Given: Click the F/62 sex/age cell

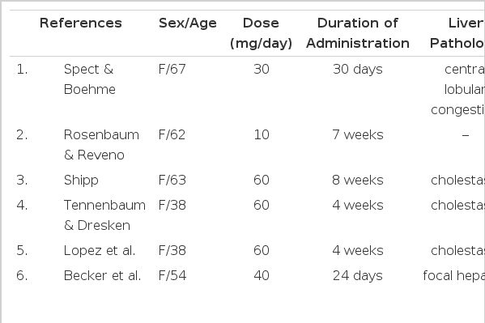Looking at the screenshot, I should point(172,134).
